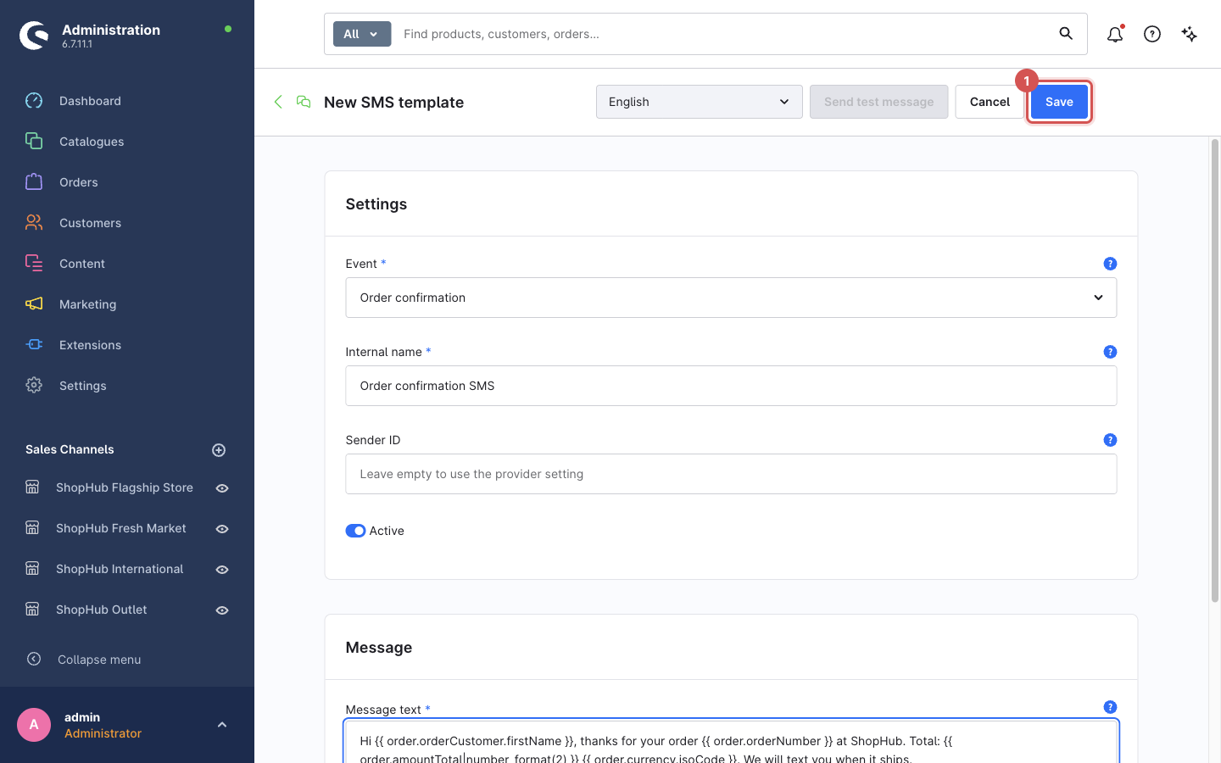
Task: Click the Customers people icon
Action: 34,223
